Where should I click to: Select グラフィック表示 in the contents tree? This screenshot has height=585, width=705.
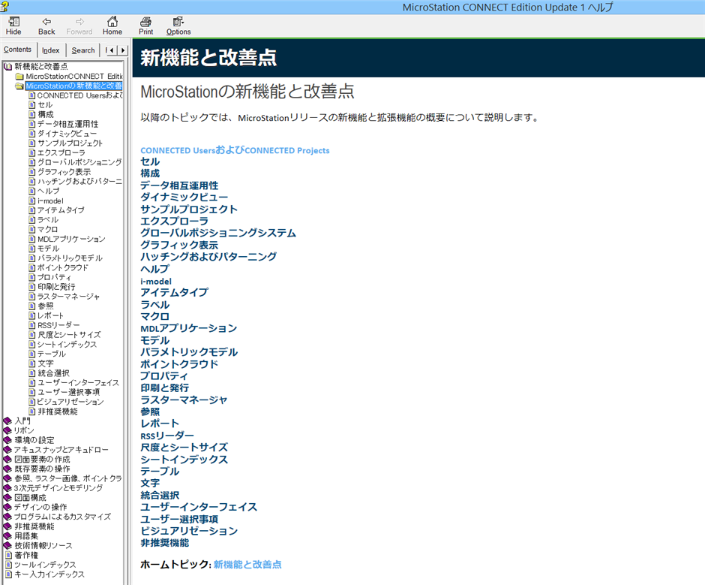[64, 172]
